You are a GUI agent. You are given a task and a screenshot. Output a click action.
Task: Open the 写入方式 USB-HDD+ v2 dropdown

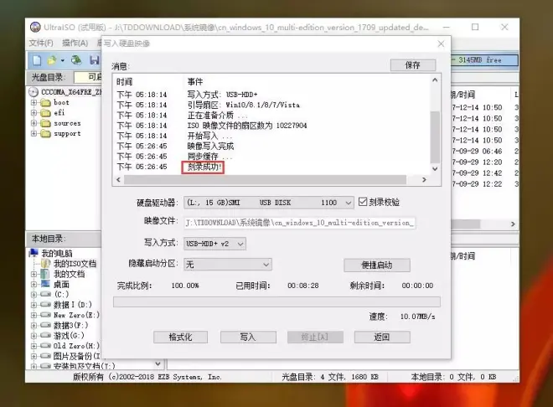pos(240,244)
